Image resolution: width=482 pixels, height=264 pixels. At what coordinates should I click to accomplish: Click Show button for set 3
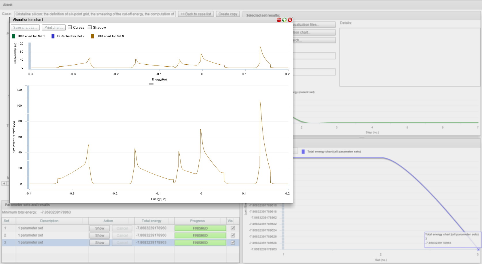(x=100, y=243)
